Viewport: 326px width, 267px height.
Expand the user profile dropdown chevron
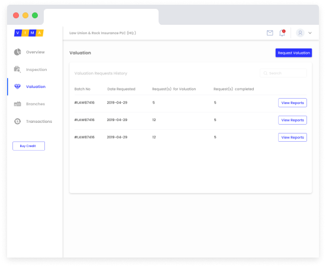pyautogui.click(x=310, y=33)
